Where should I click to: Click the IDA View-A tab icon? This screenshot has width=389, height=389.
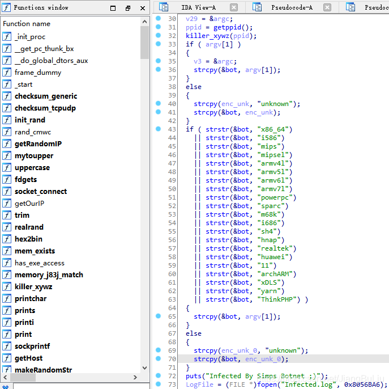click(x=164, y=7)
